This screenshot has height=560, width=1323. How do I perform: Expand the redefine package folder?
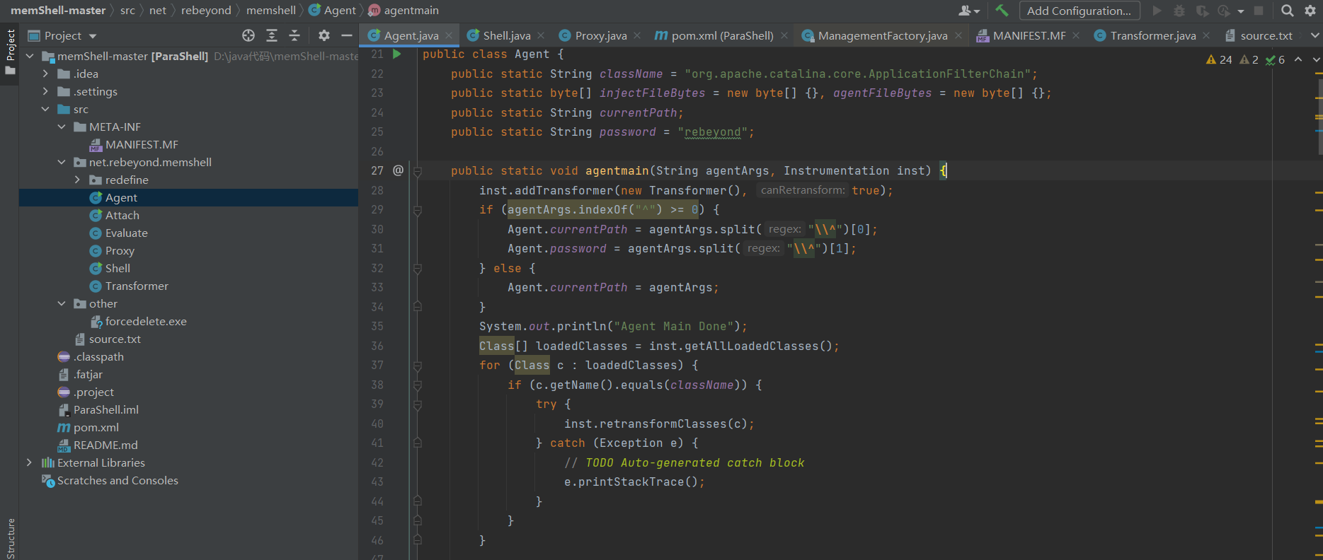pyautogui.click(x=77, y=180)
